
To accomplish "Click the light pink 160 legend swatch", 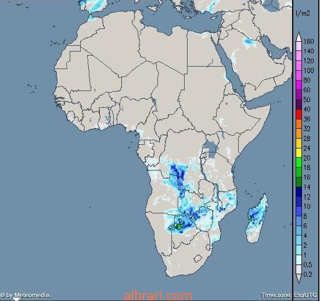I will coord(299,46).
